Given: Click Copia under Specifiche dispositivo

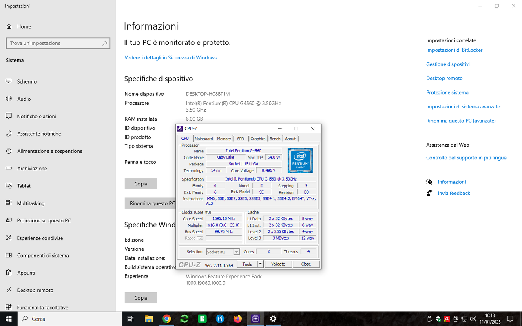Looking at the screenshot, I should (141, 184).
